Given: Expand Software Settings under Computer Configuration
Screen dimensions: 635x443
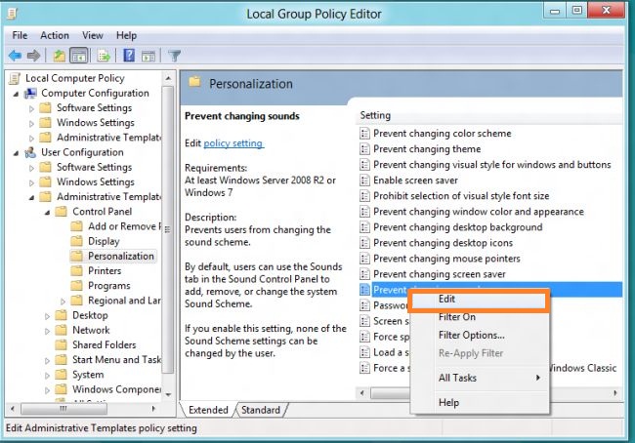Looking at the screenshot, I should point(31,108).
